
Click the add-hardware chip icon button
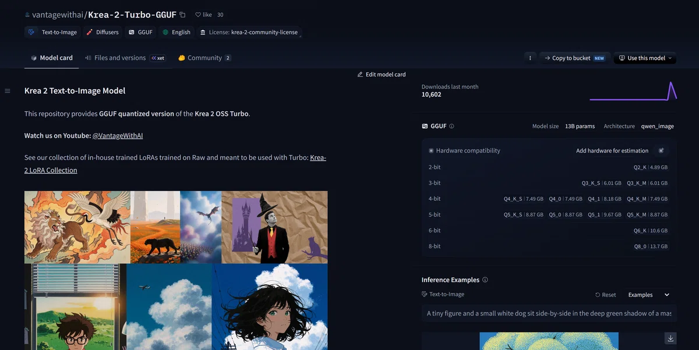[661, 150]
